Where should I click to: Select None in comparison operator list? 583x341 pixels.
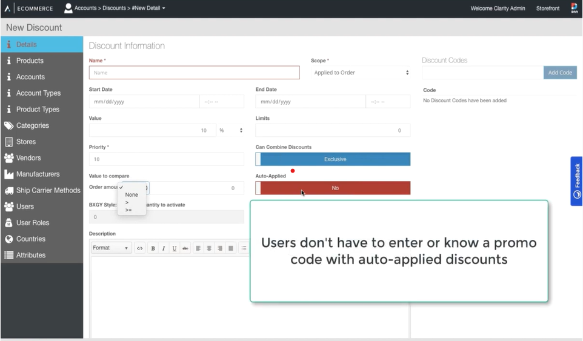click(132, 194)
